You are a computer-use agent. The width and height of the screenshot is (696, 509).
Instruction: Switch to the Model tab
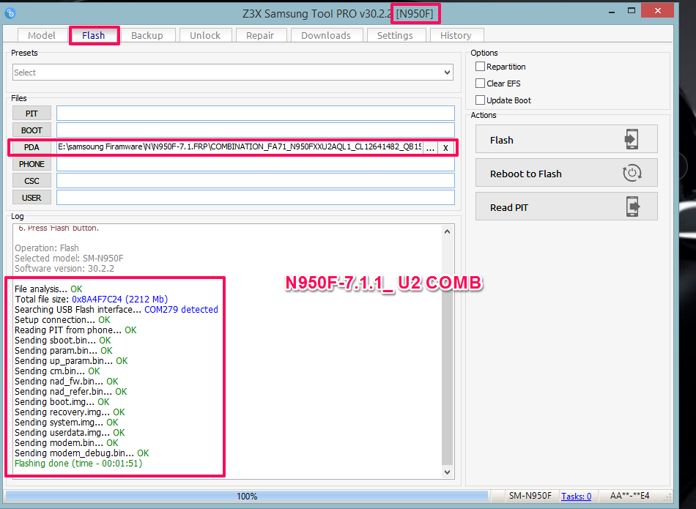[x=42, y=35]
